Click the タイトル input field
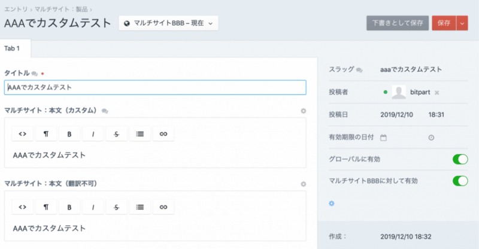Image resolution: width=479 pixels, height=249 pixels. click(x=155, y=87)
